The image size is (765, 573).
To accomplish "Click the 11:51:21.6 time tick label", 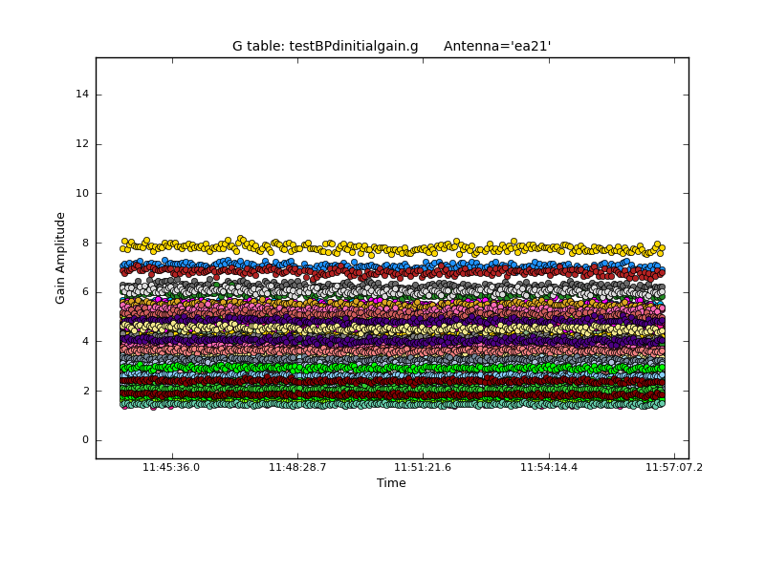I will (x=423, y=467).
